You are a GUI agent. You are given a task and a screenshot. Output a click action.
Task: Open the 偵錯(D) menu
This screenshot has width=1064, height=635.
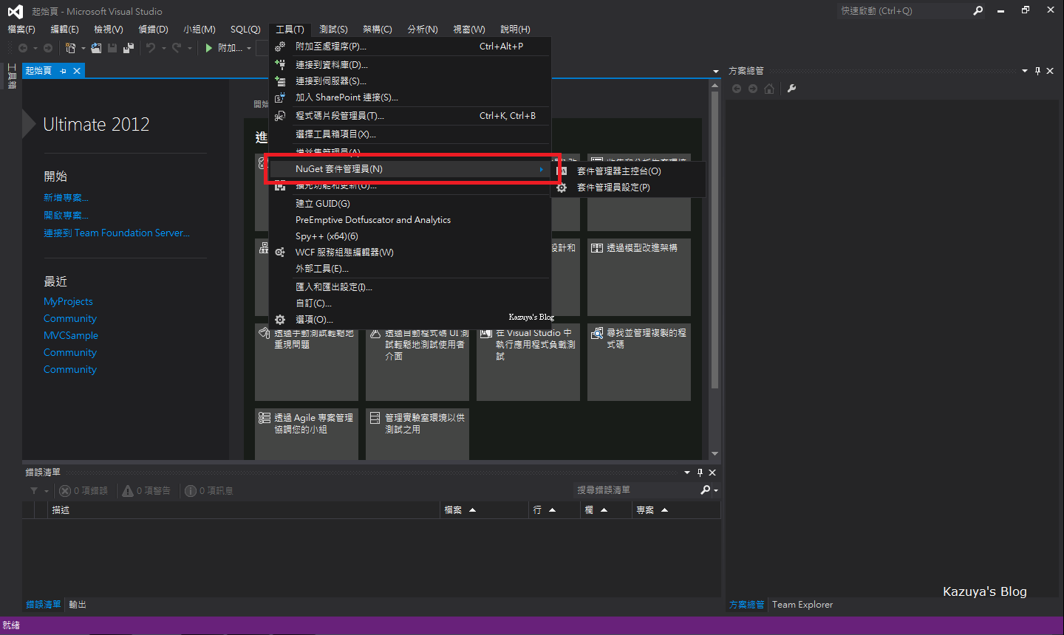[x=153, y=30]
